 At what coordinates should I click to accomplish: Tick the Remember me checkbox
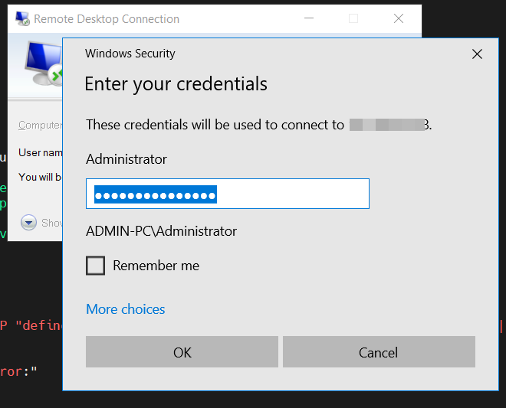coord(96,266)
